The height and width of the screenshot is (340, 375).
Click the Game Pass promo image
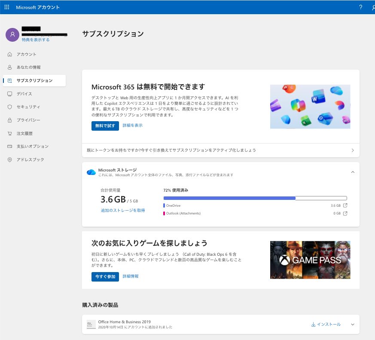point(310,260)
